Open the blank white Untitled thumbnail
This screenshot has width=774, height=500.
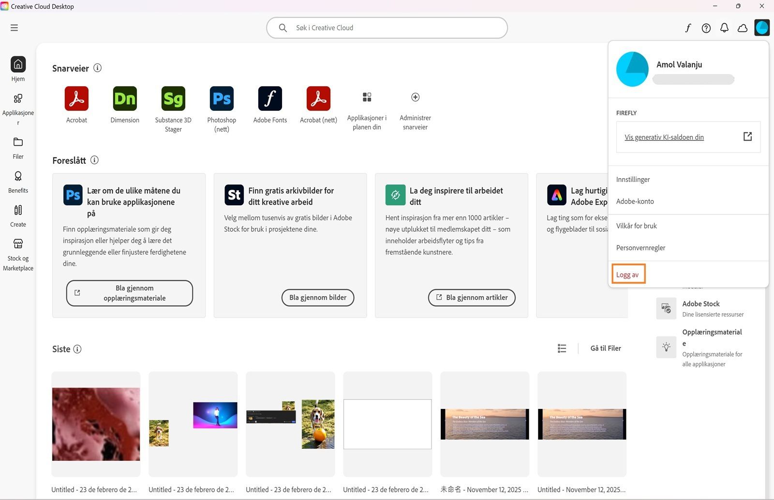[x=387, y=424]
